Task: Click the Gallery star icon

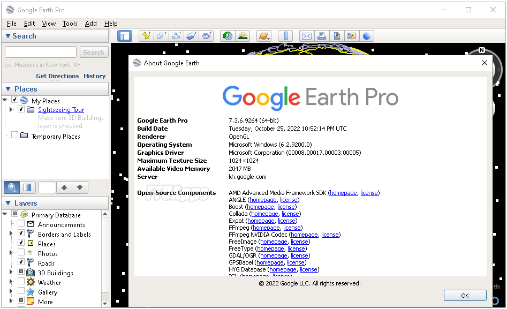Action: (31, 291)
